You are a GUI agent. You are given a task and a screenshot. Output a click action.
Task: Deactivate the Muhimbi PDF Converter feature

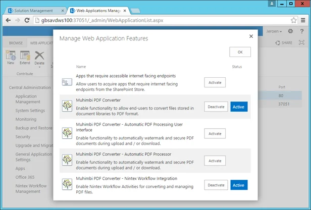coord(216,107)
